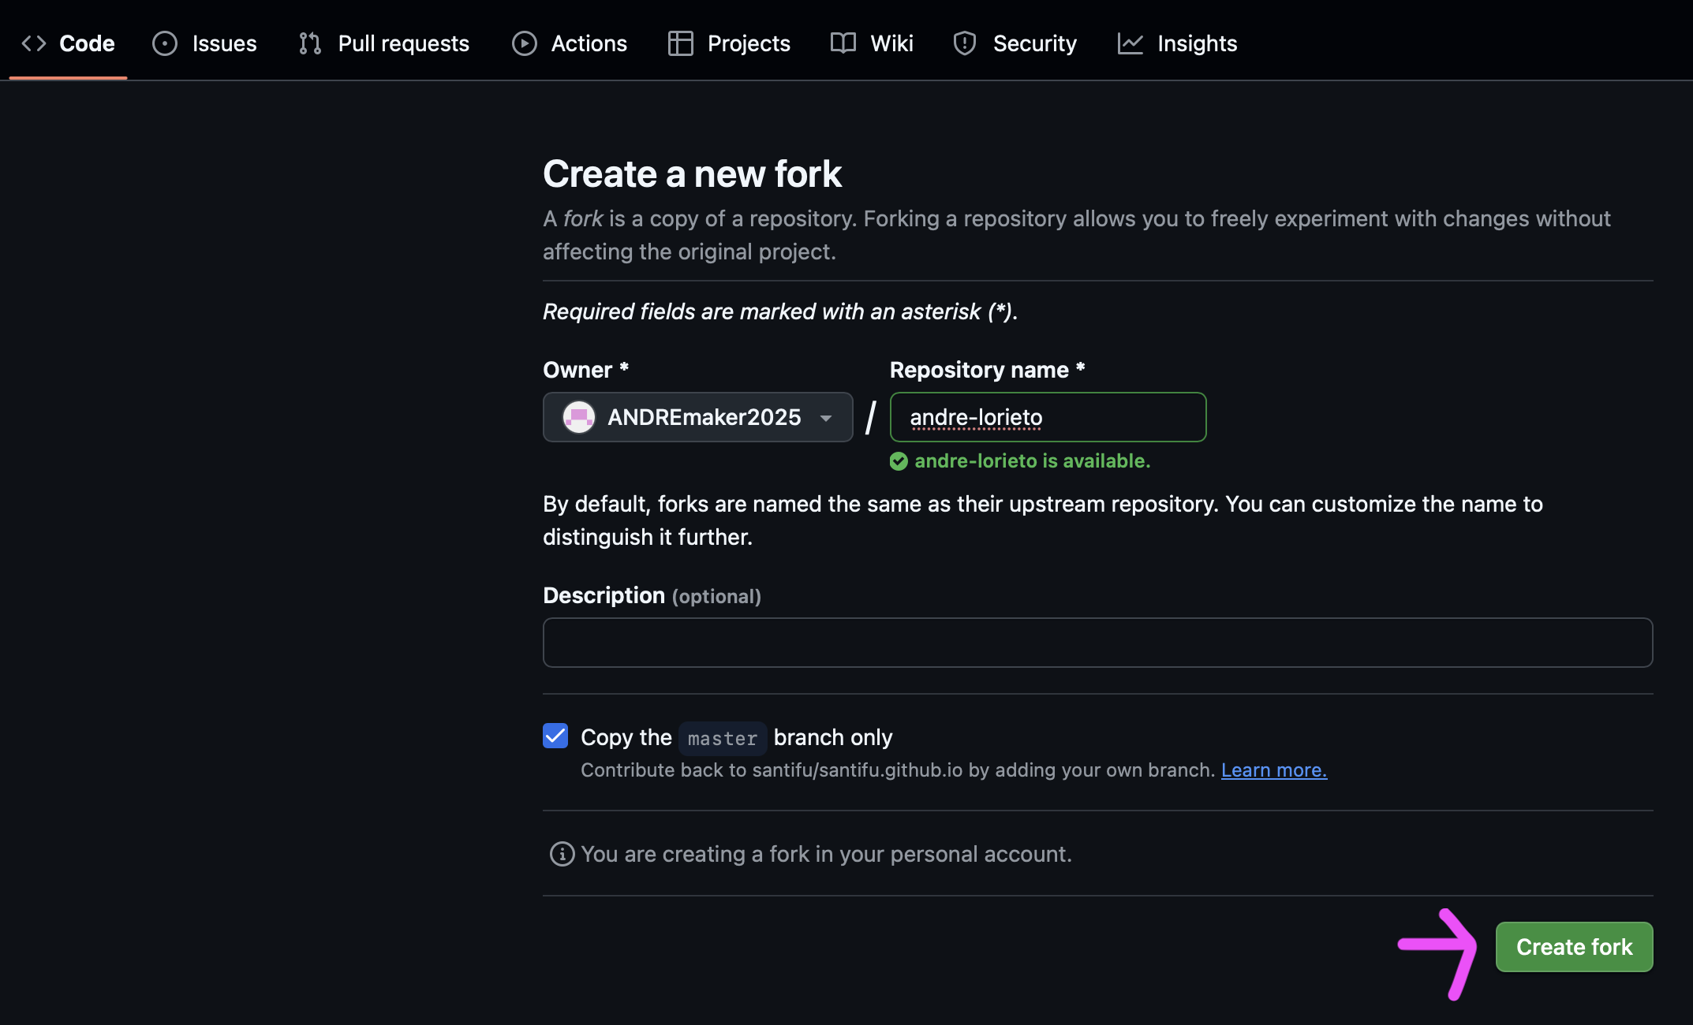The image size is (1693, 1025).
Task: Click the Code brackets icon
Action: [x=34, y=43]
